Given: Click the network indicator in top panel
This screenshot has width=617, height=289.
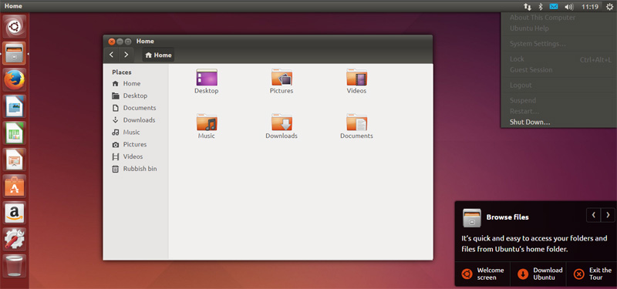Looking at the screenshot, I should click(528, 6).
